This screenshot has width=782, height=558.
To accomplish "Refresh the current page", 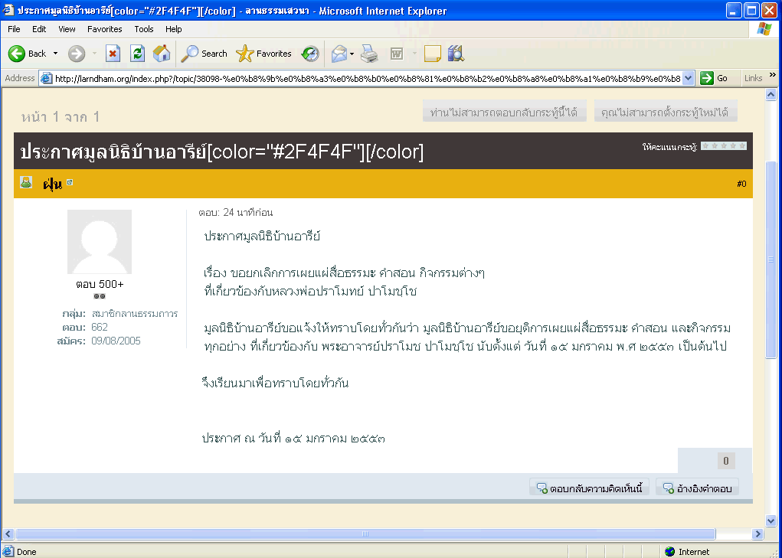I will click(x=137, y=54).
